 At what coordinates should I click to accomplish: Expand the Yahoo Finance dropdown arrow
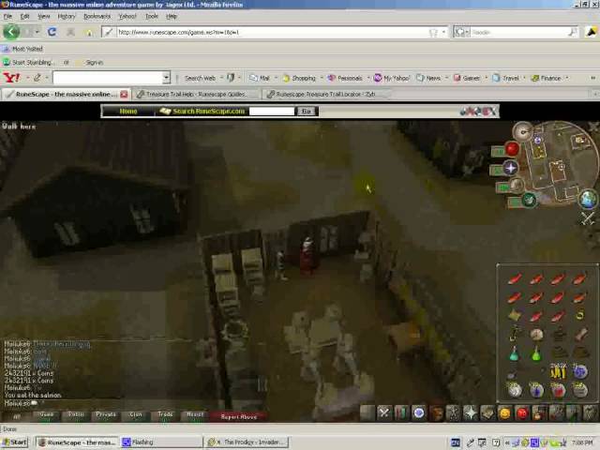click(567, 78)
